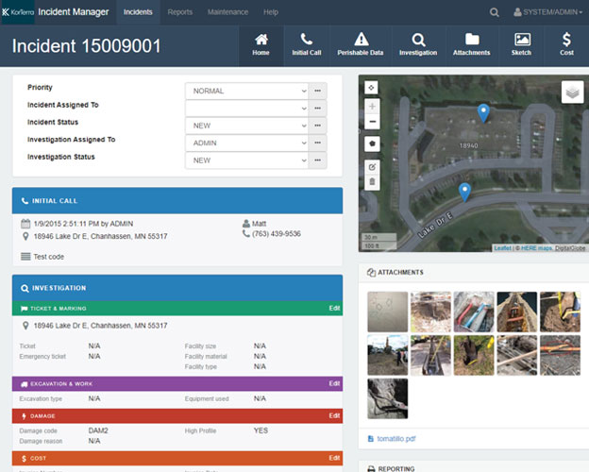Click the upper map marker pin
The image size is (589, 472).
(483, 113)
